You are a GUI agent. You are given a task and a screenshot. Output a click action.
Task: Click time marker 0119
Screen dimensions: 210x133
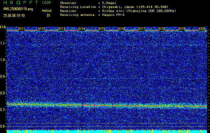point(182,29)
